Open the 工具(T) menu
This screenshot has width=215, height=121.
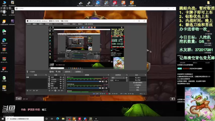click(x=74, y=24)
